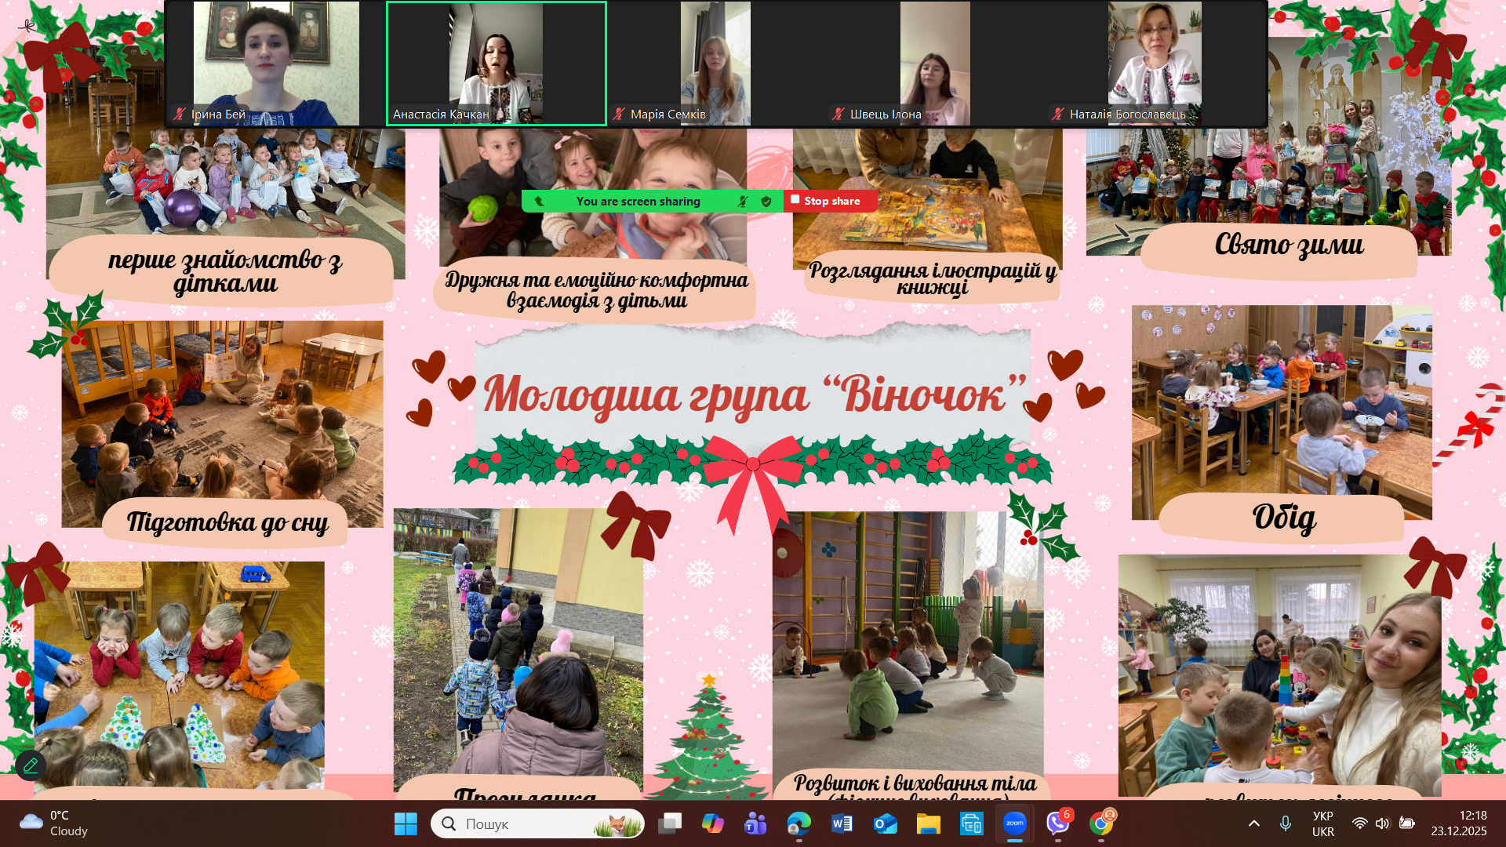
Task: Open the annotation pencil tool
Action: tap(31, 765)
